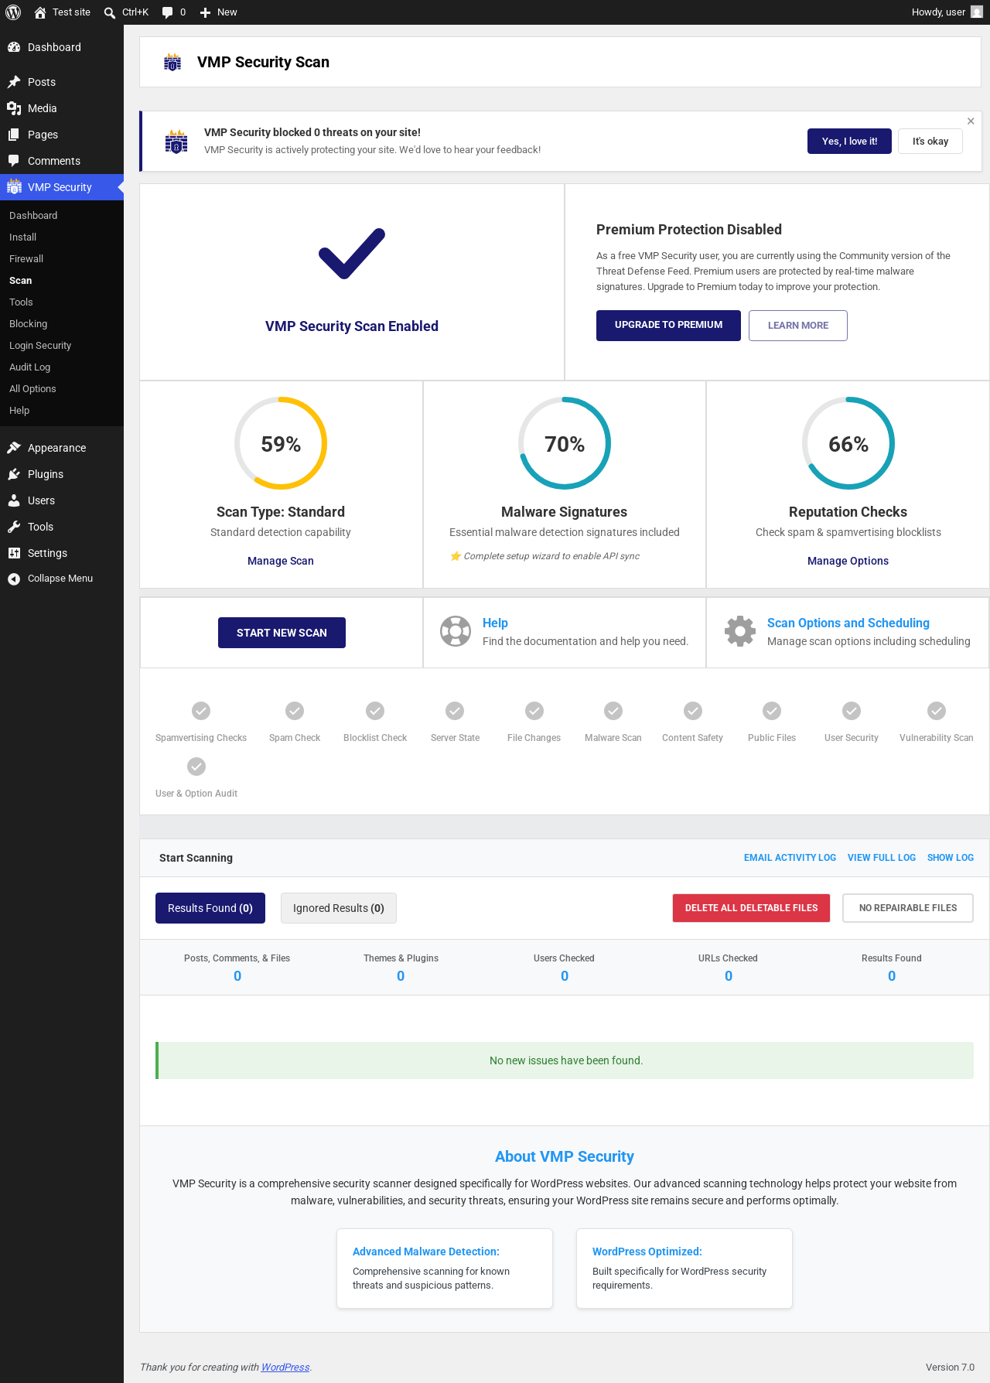Click the File Changes checkmark icon
The height and width of the screenshot is (1383, 990).
(x=534, y=711)
